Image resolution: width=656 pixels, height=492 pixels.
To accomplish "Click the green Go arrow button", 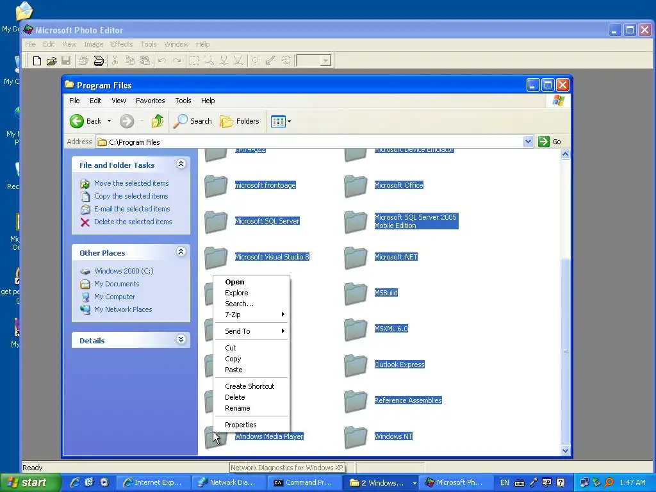I will [x=544, y=142].
